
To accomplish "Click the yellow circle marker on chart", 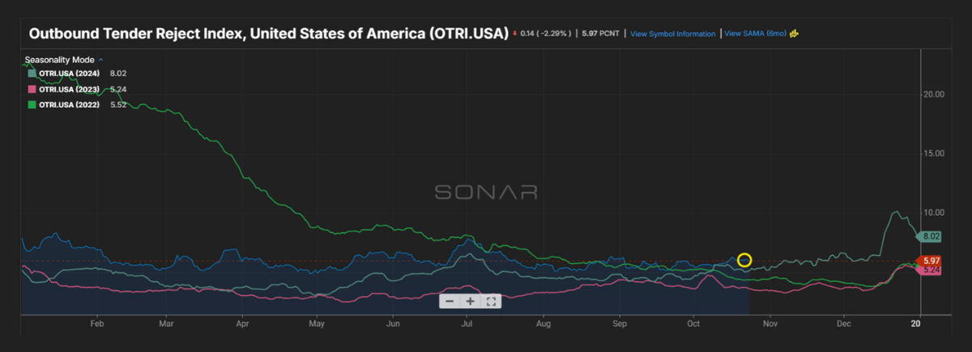I will pos(744,261).
